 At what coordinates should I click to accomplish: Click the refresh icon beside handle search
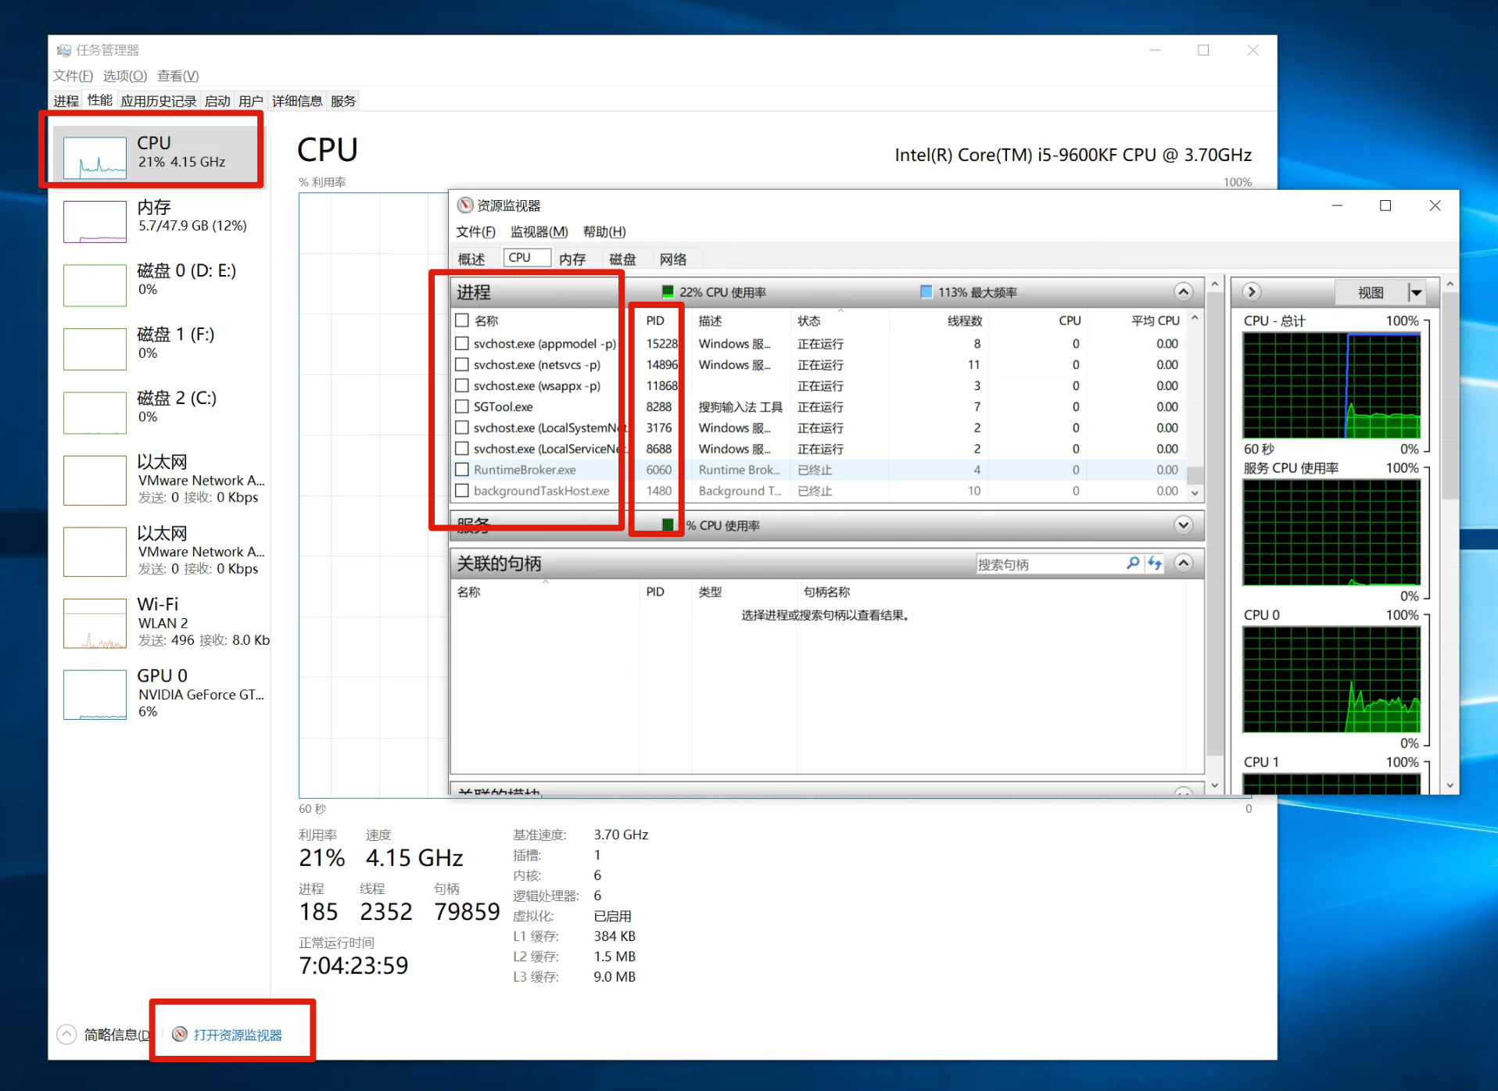click(x=1155, y=563)
